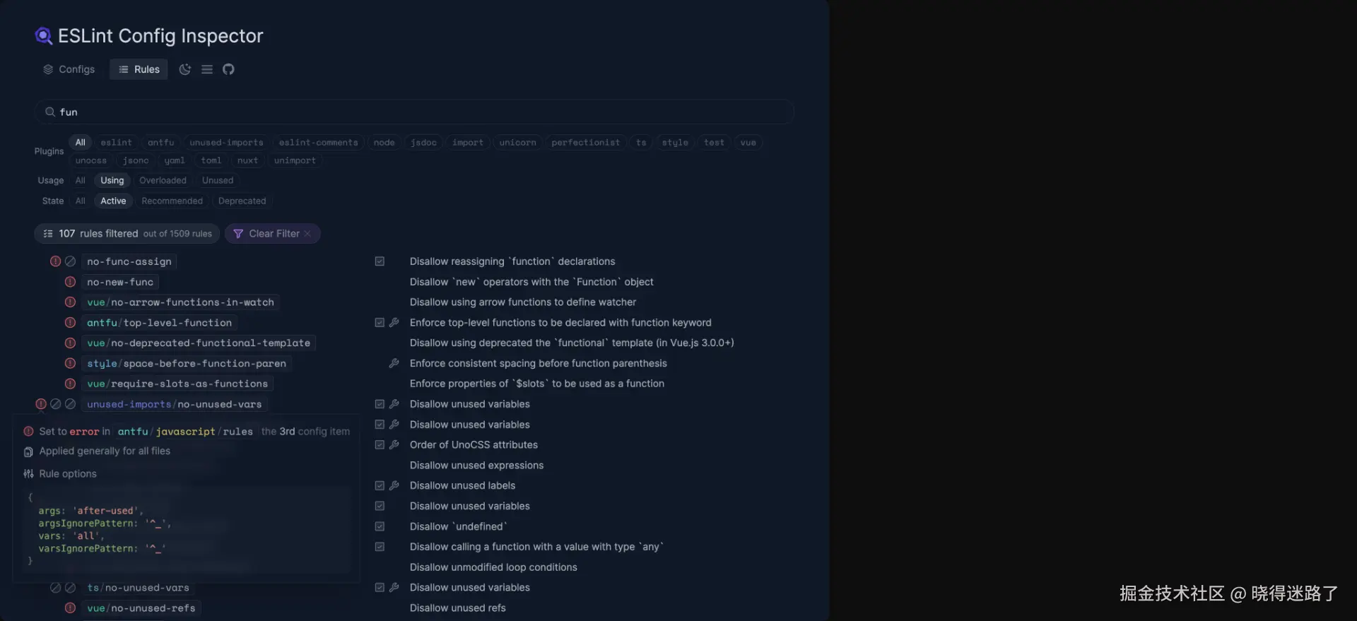Switch to the Configs tab

pos(69,69)
